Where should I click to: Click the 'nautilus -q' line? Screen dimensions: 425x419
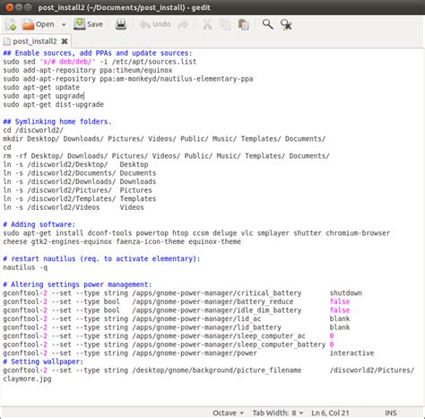click(25, 267)
